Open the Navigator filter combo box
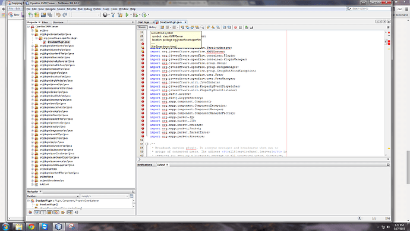The image size is (410, 231). click(x=105, y=196)
